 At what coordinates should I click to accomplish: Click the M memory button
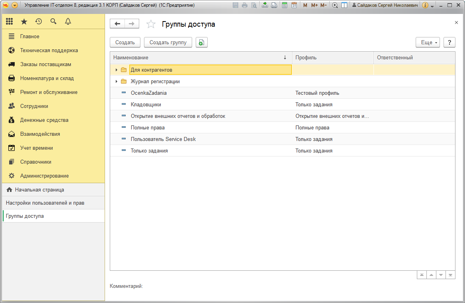tap(305, 5)
